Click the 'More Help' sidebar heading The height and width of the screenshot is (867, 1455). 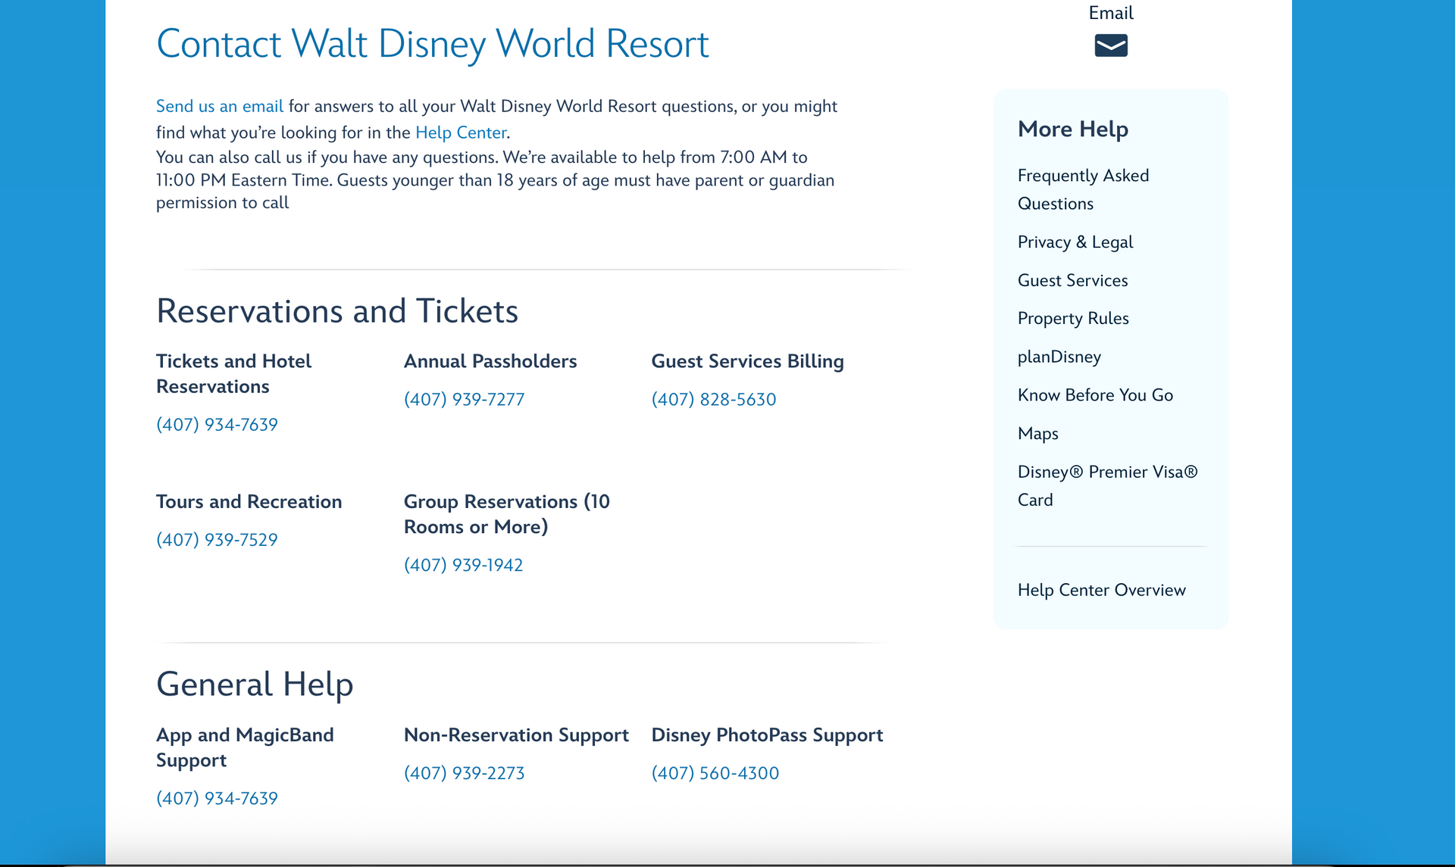pos(1073,129)
